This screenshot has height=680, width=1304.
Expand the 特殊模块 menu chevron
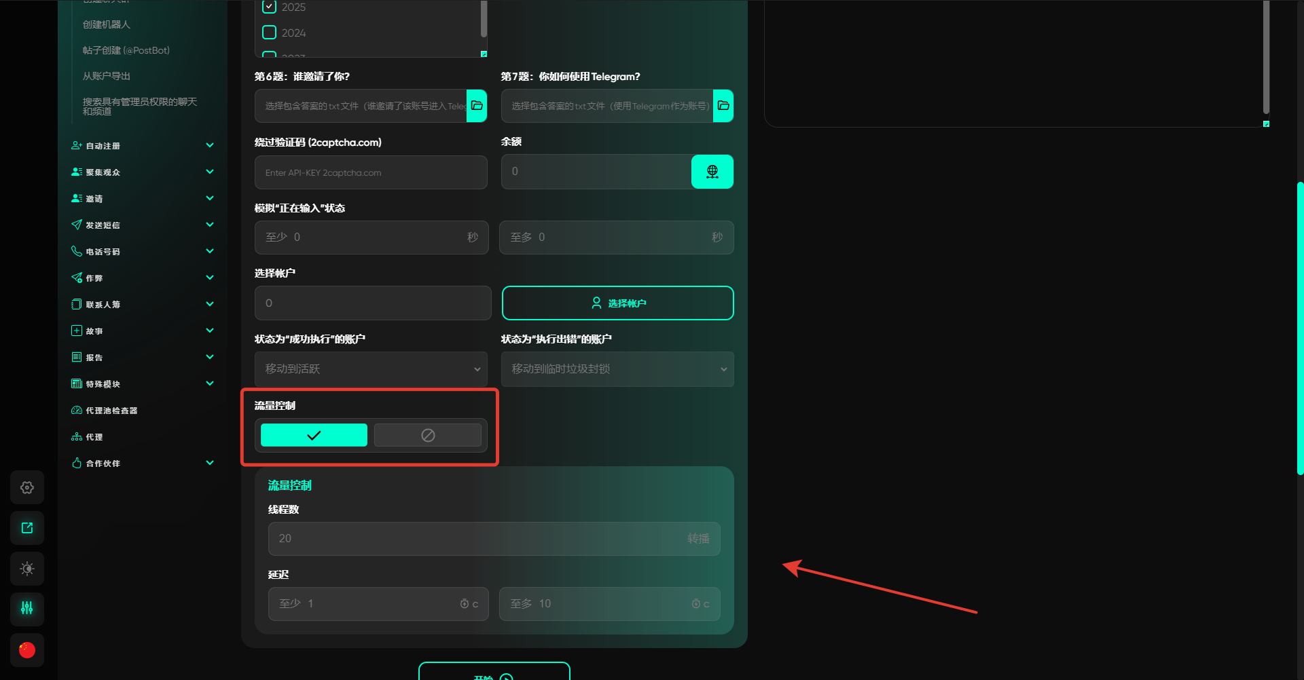point(210,383)
